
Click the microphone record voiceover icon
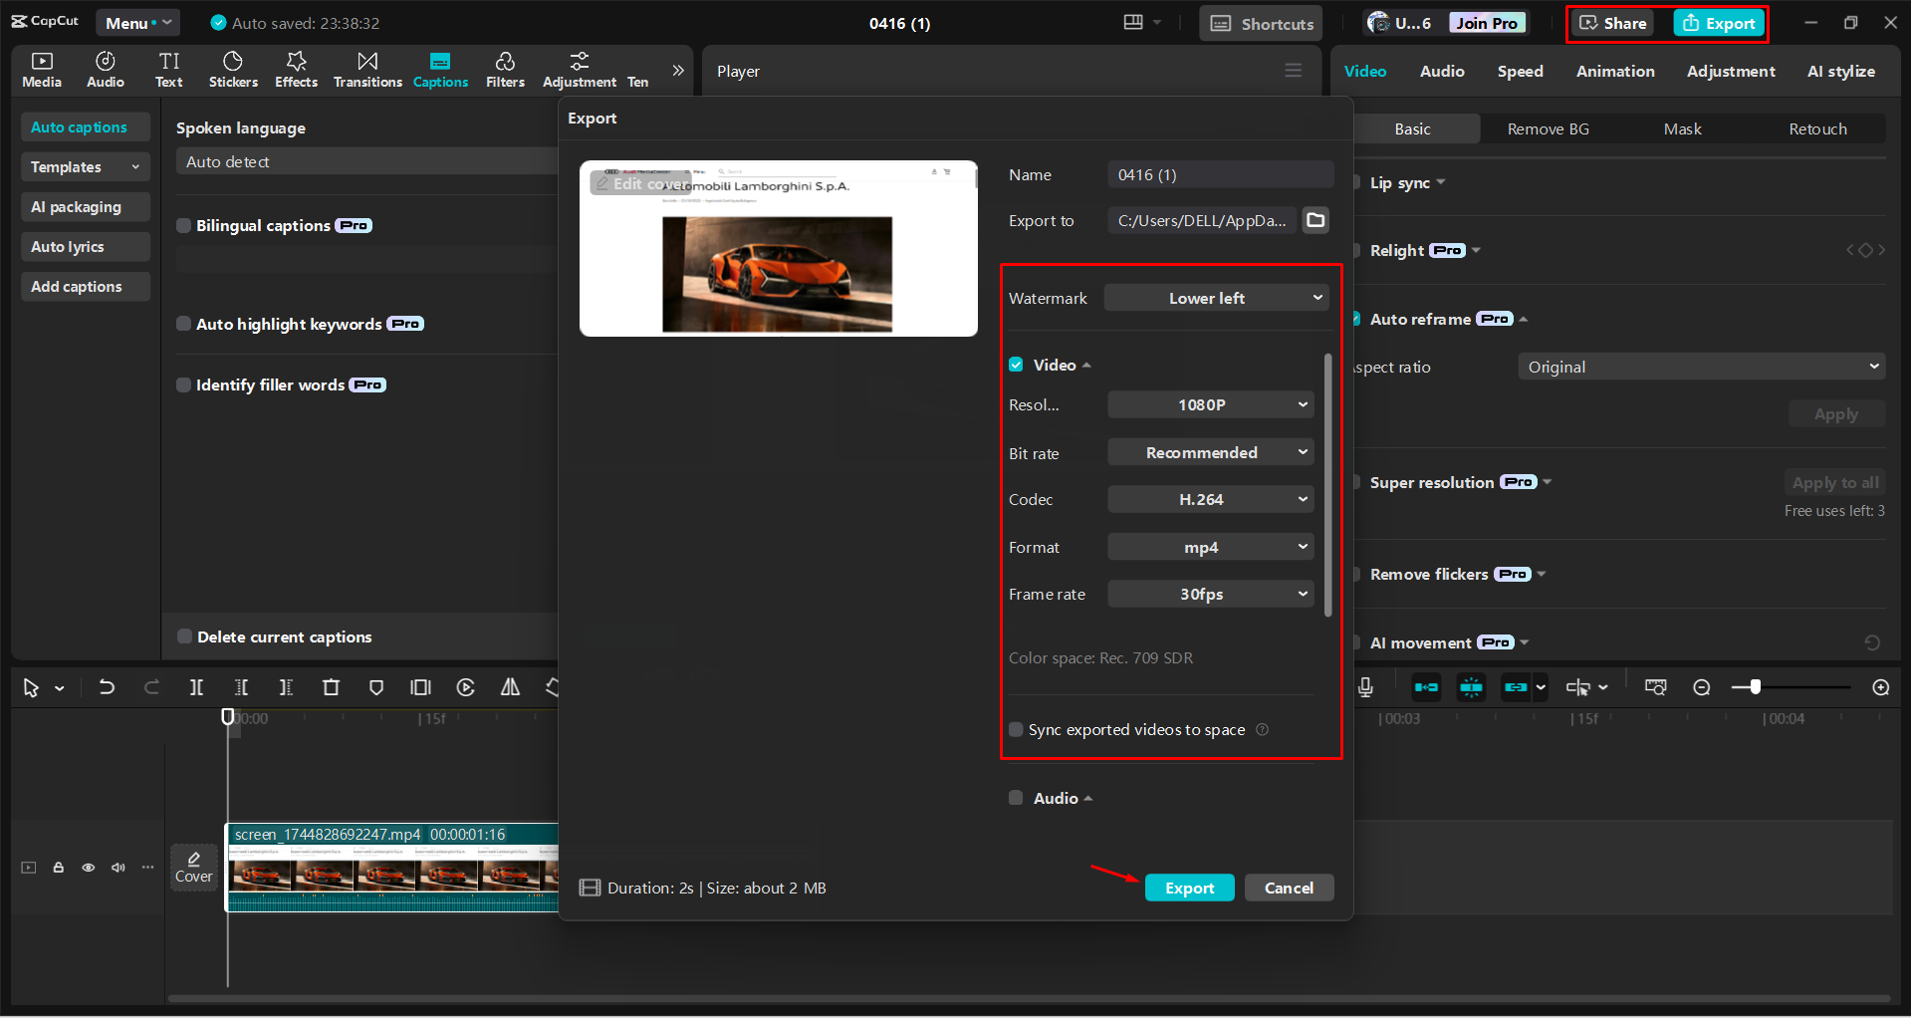[x=1365, y=687]
